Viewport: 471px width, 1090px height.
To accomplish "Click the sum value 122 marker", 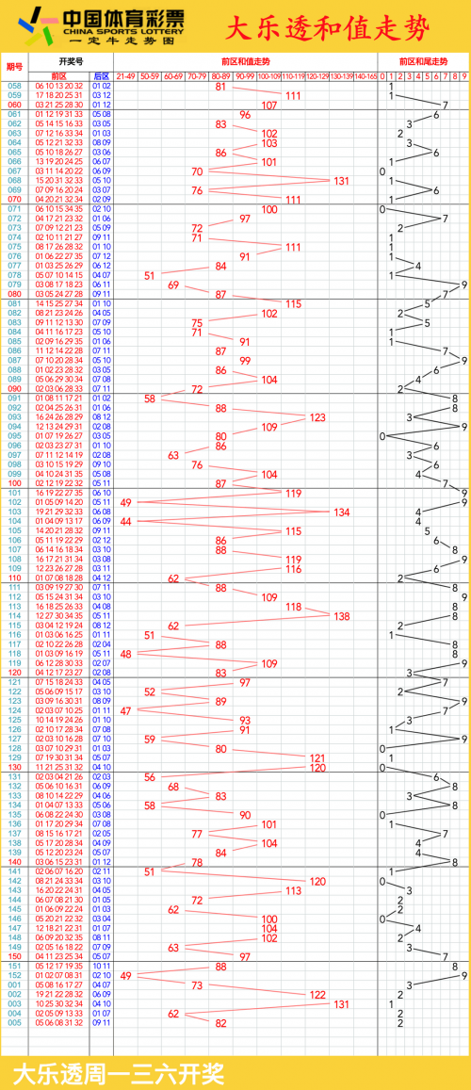I will tap(317, 995).
